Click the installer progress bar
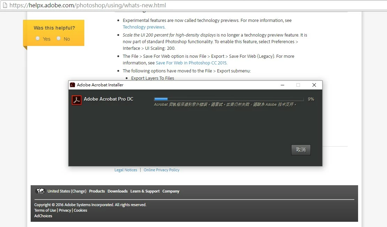 click(229, 99)
